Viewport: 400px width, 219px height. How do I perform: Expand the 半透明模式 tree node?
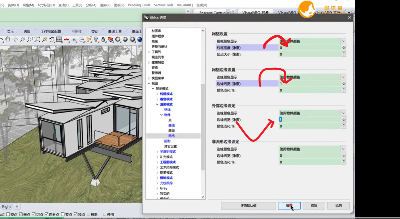157,152
